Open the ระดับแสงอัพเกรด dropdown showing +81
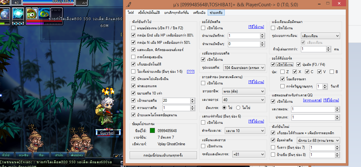Image resolution: width=361 pixels, height=167 pixels. point(249,154)
